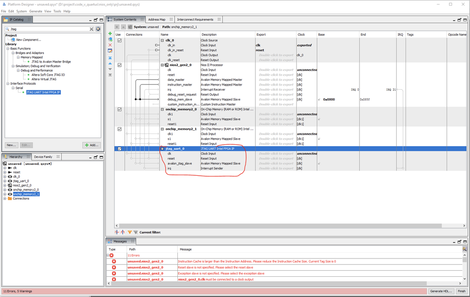Detach the System Contents panel via its pop-out icon
The width and height of the screenshot is (470, 297).
tap(459, 20)
